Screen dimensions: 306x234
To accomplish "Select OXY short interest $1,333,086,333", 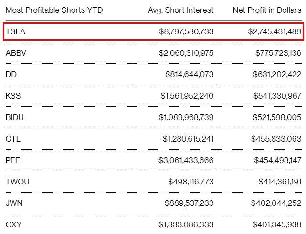I will point(186,224).
